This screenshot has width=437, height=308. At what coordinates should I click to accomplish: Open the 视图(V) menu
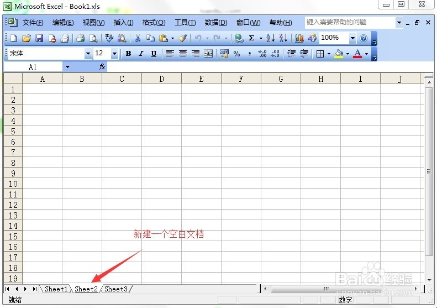pyautogui.click(x=94, y=23)
